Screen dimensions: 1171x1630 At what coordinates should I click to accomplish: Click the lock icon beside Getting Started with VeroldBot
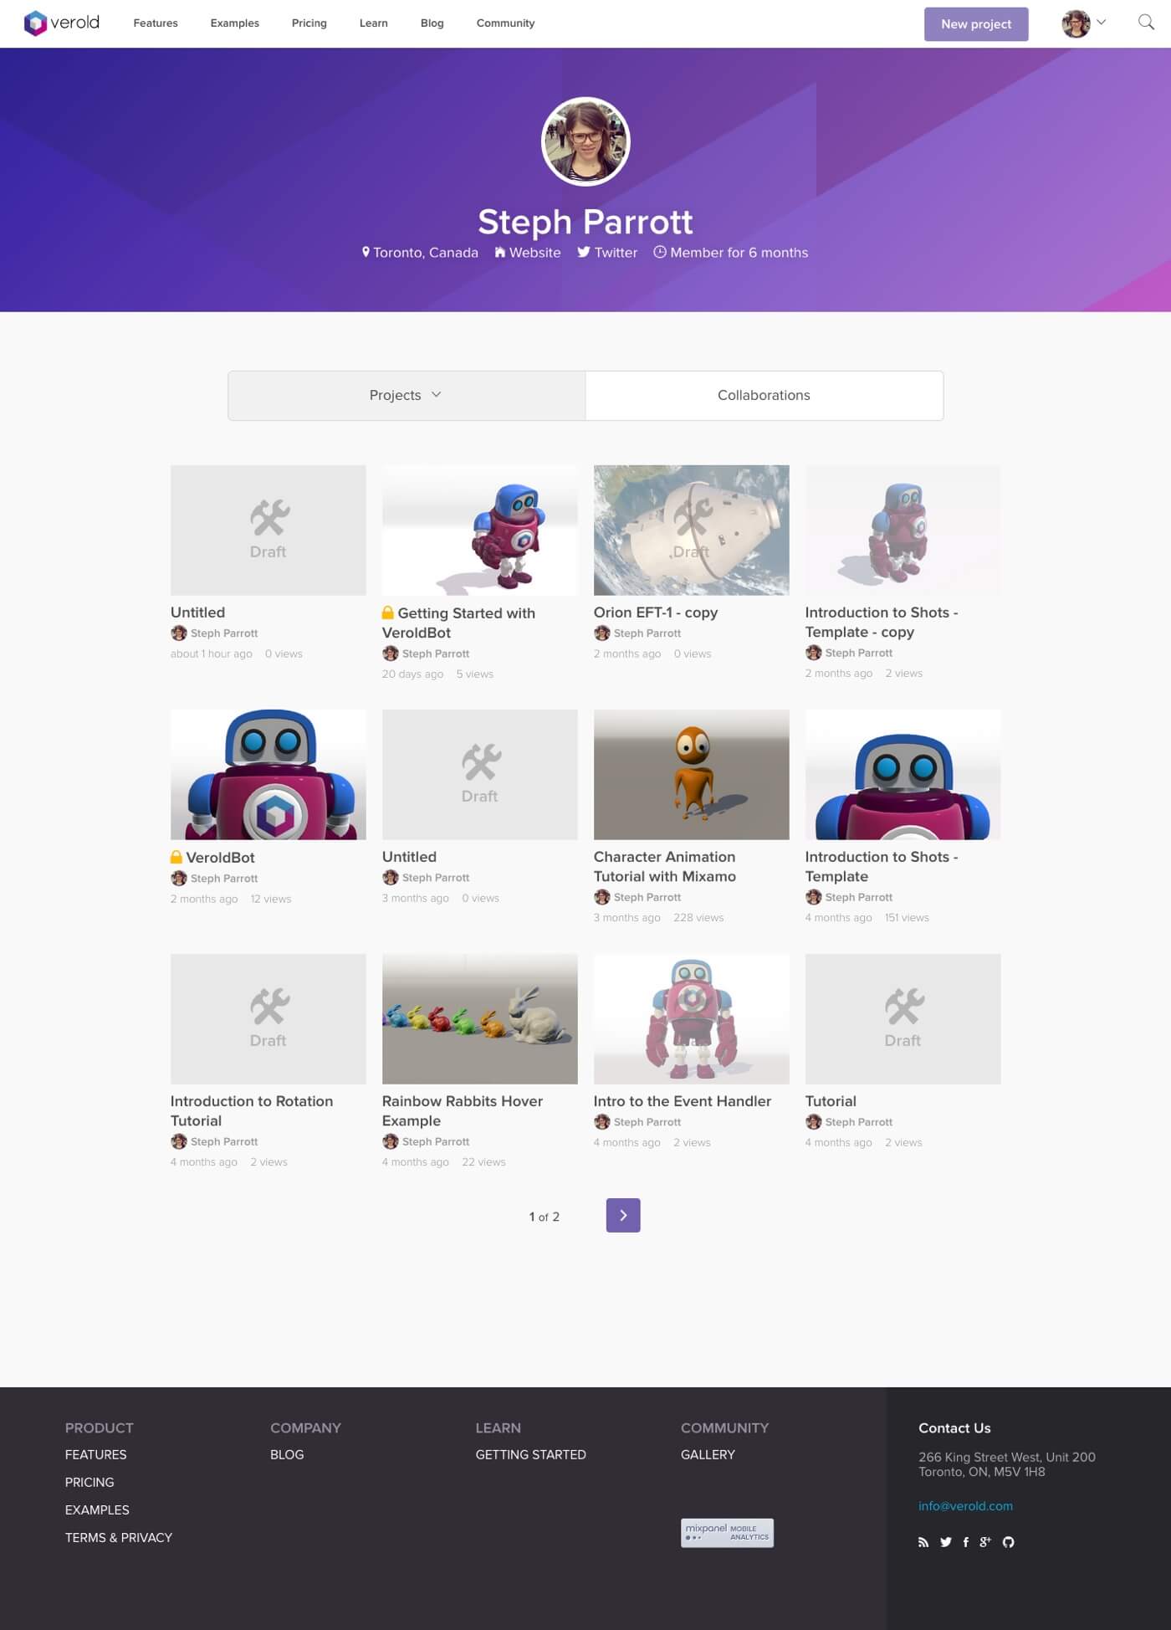tap(388, 613)
